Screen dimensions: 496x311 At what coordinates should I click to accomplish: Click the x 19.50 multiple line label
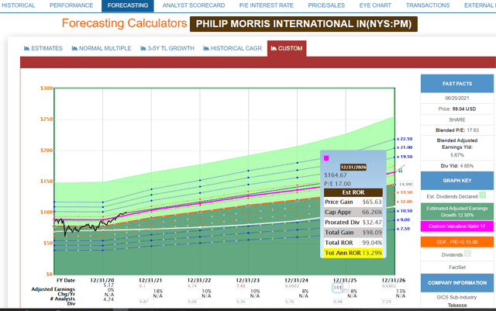click(405, 157)
